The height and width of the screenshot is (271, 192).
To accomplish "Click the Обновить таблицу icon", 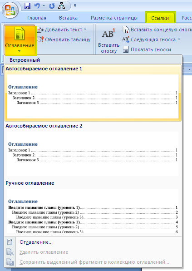I will [x=40, y=39].
